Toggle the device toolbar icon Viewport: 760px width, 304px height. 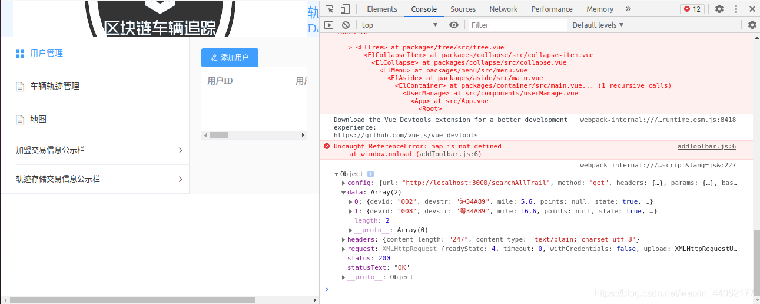point(345,9)
